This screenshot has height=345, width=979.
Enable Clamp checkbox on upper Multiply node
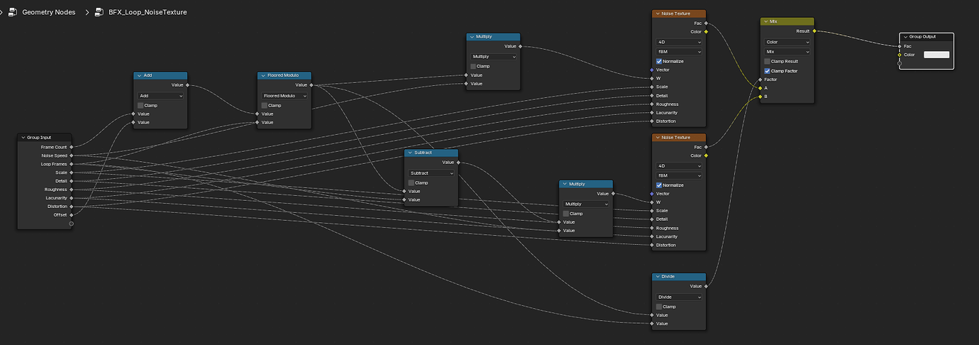click(473, 66)
